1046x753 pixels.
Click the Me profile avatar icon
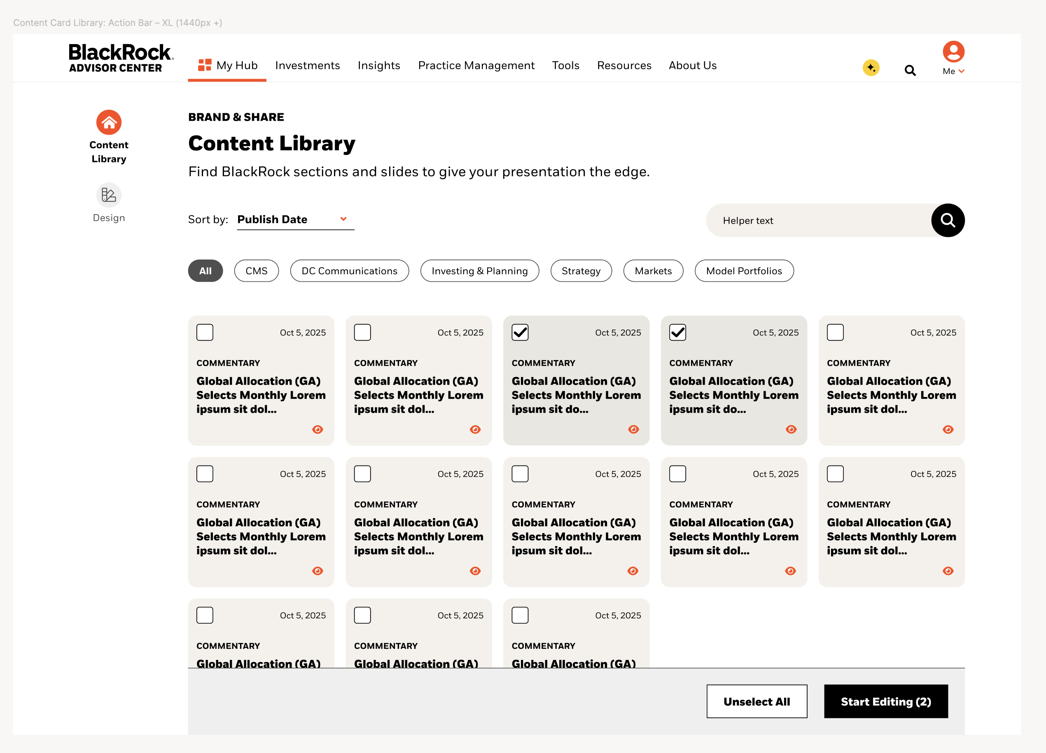click(x=953, y=51)
